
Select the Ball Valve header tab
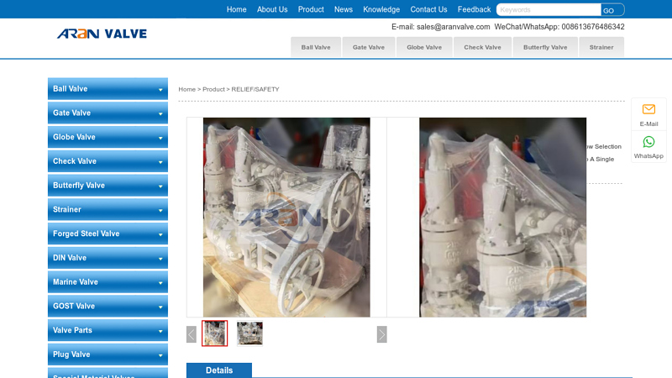[x=316, y=47]
